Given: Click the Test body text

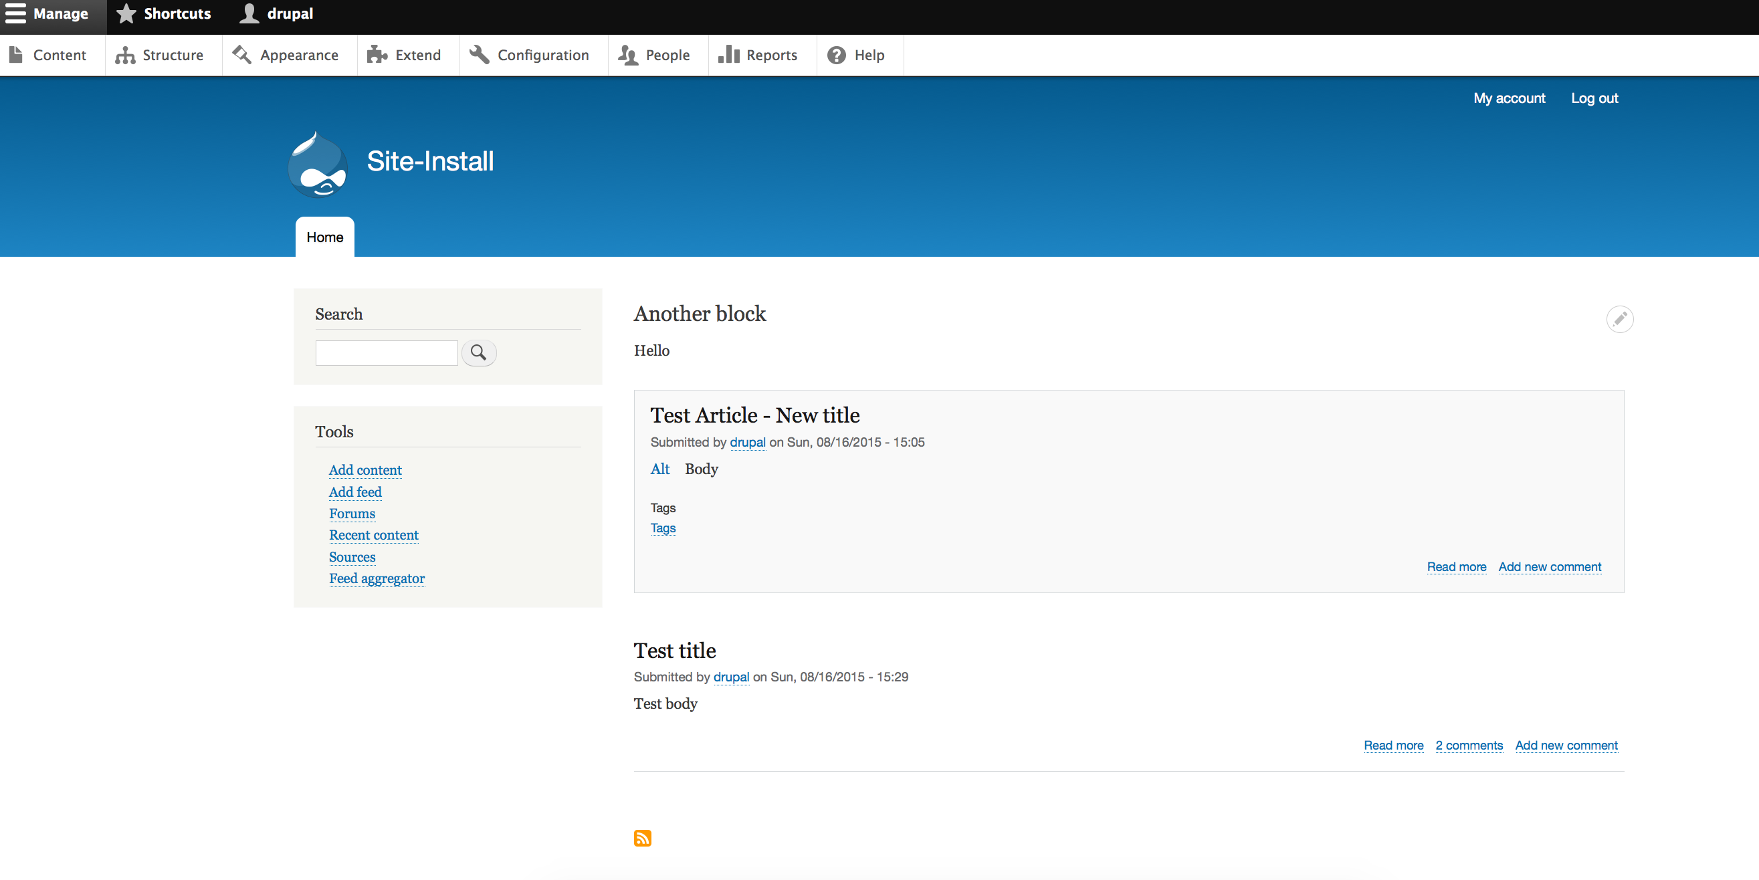Looking at the screenshot, I should click(665, 704).
